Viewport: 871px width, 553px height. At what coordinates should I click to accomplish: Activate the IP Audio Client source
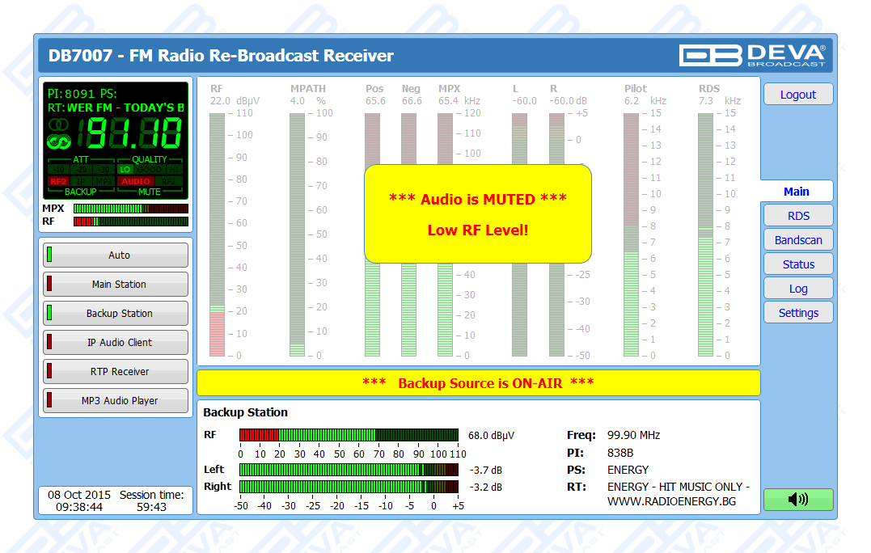coord(118,343)
